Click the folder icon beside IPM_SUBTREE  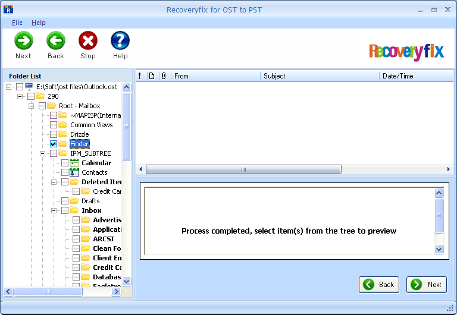pos(62,153)
